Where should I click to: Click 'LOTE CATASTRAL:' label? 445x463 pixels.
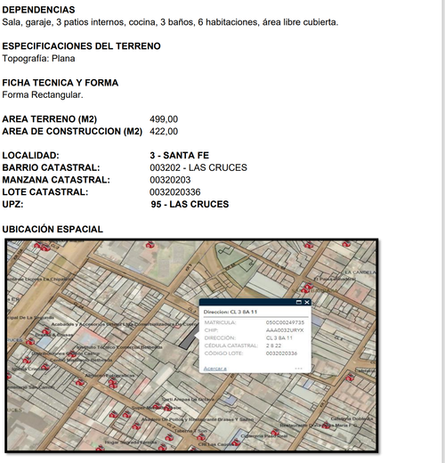pyautogui.click(x=45, y=192)
